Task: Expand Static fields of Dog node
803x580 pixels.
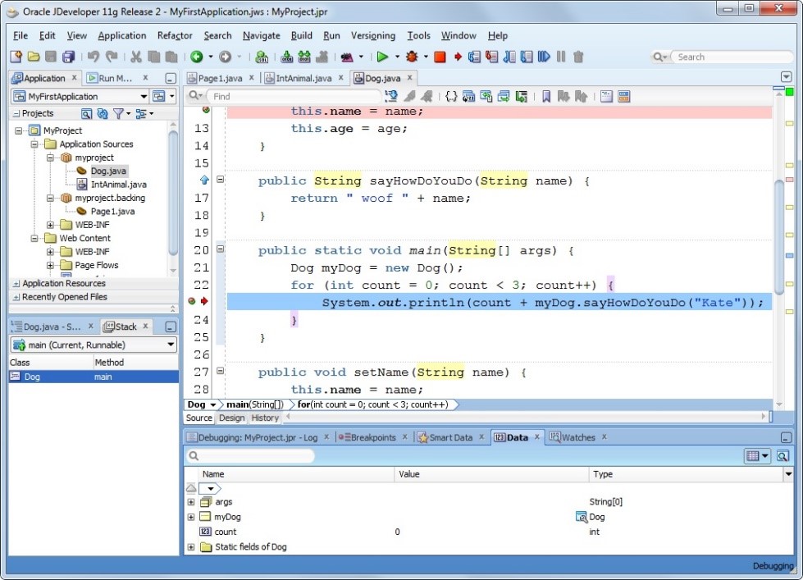Action: coord(191,547)
